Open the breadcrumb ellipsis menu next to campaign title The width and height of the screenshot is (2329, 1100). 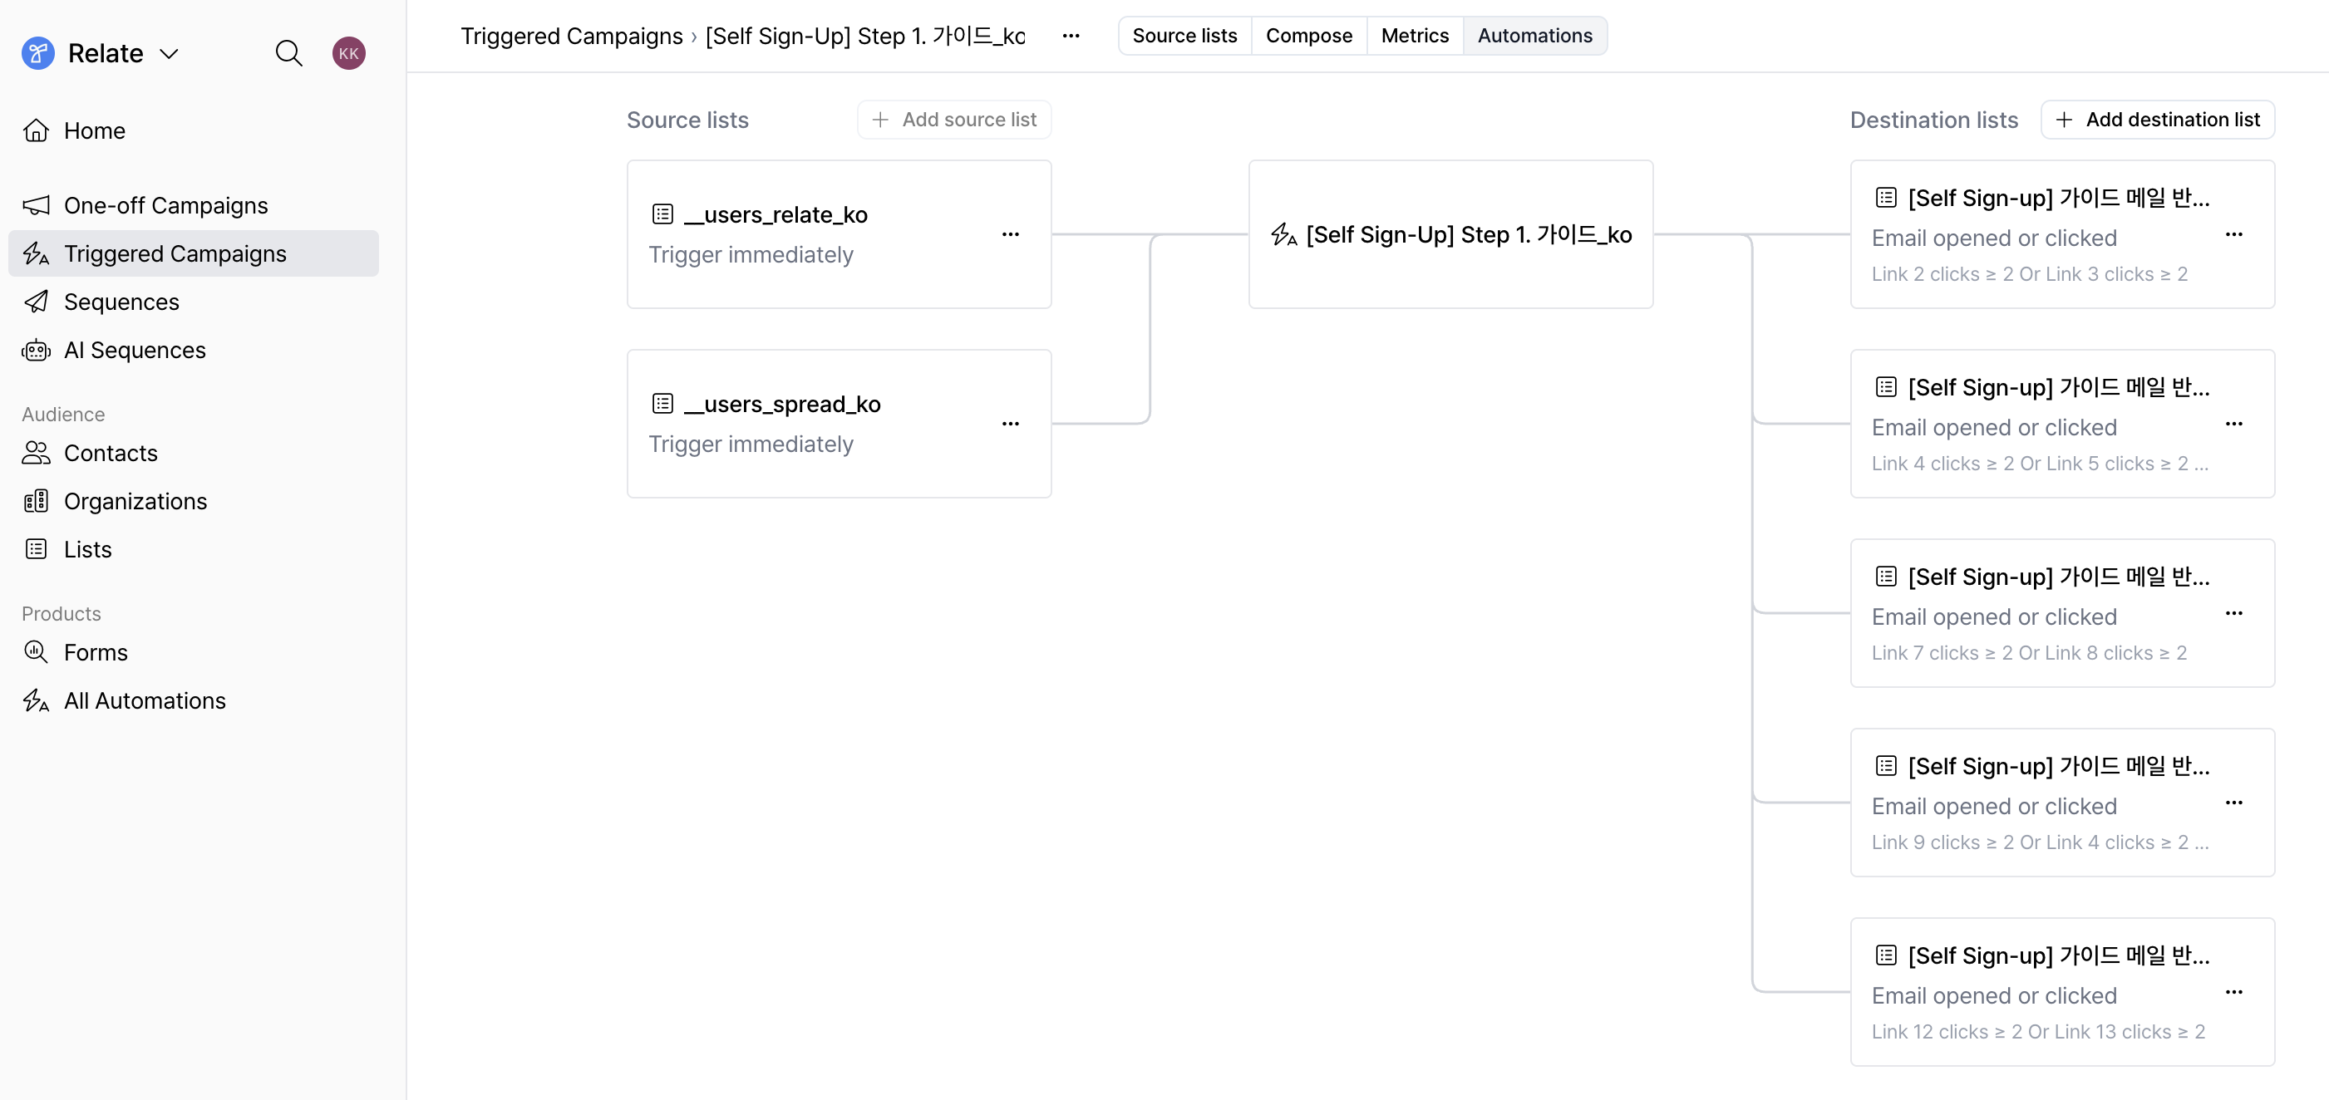tap(1071, 35)
